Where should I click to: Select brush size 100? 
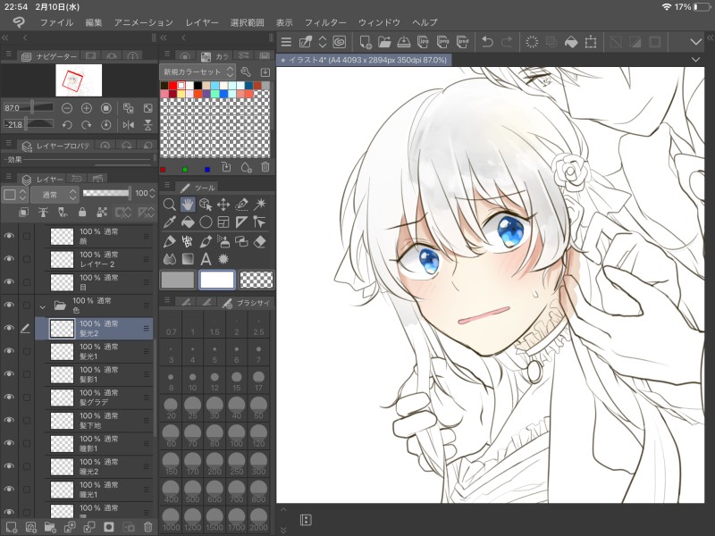236,437
